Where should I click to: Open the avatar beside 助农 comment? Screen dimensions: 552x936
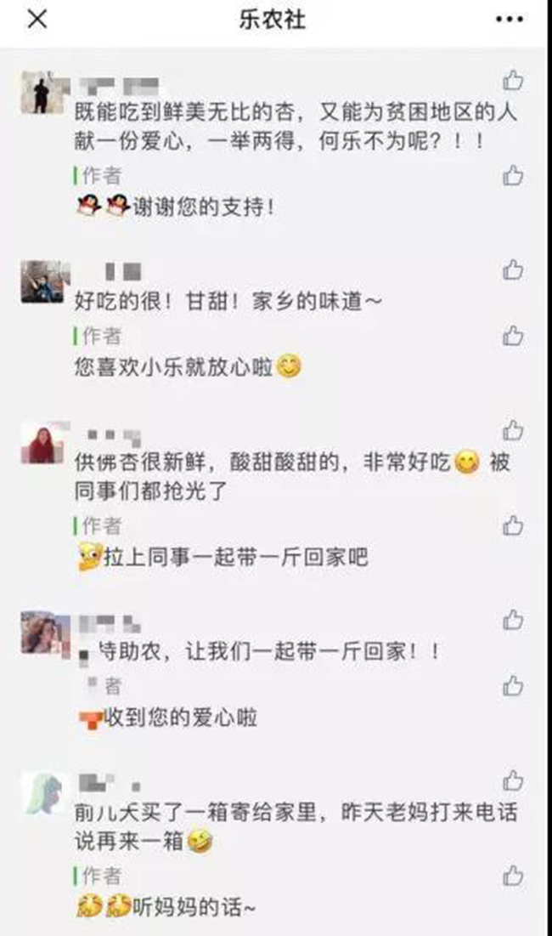pos(42,633)
